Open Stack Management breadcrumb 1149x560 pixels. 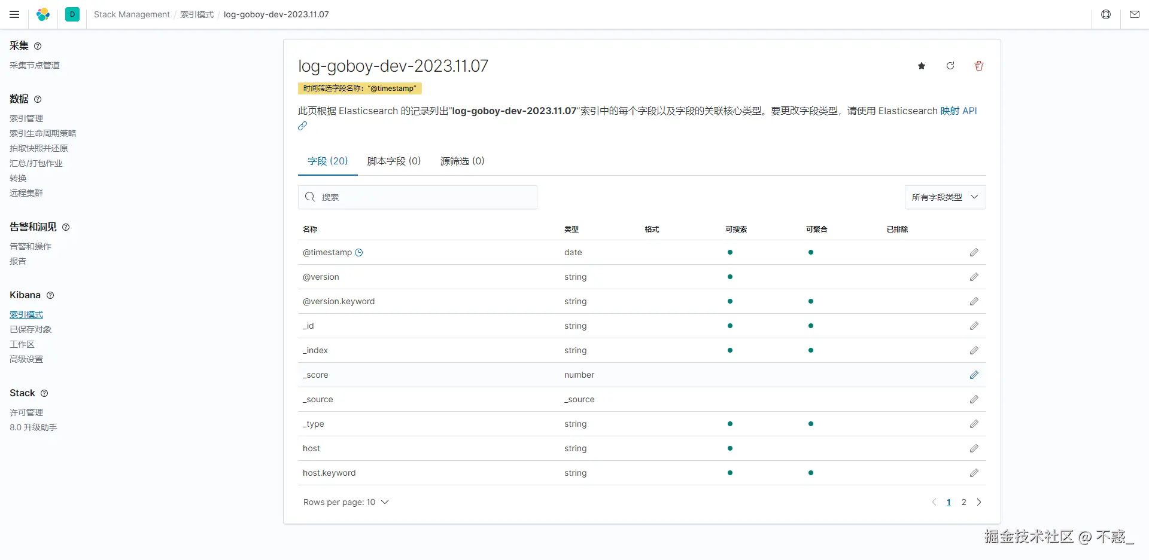click(x=132, y=14)
